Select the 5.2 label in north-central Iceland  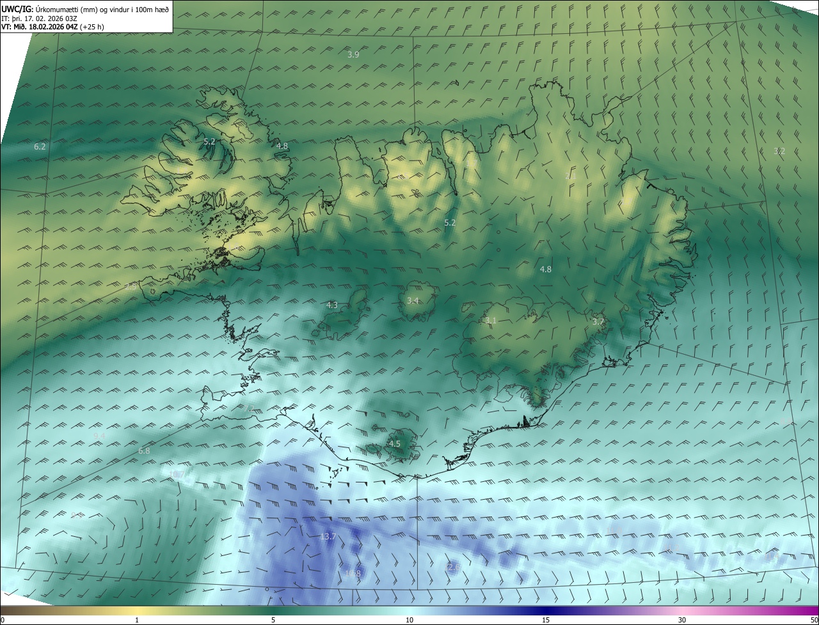click(450, 223)
